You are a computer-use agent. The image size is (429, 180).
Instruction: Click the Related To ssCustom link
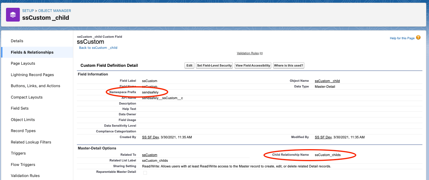150,155
